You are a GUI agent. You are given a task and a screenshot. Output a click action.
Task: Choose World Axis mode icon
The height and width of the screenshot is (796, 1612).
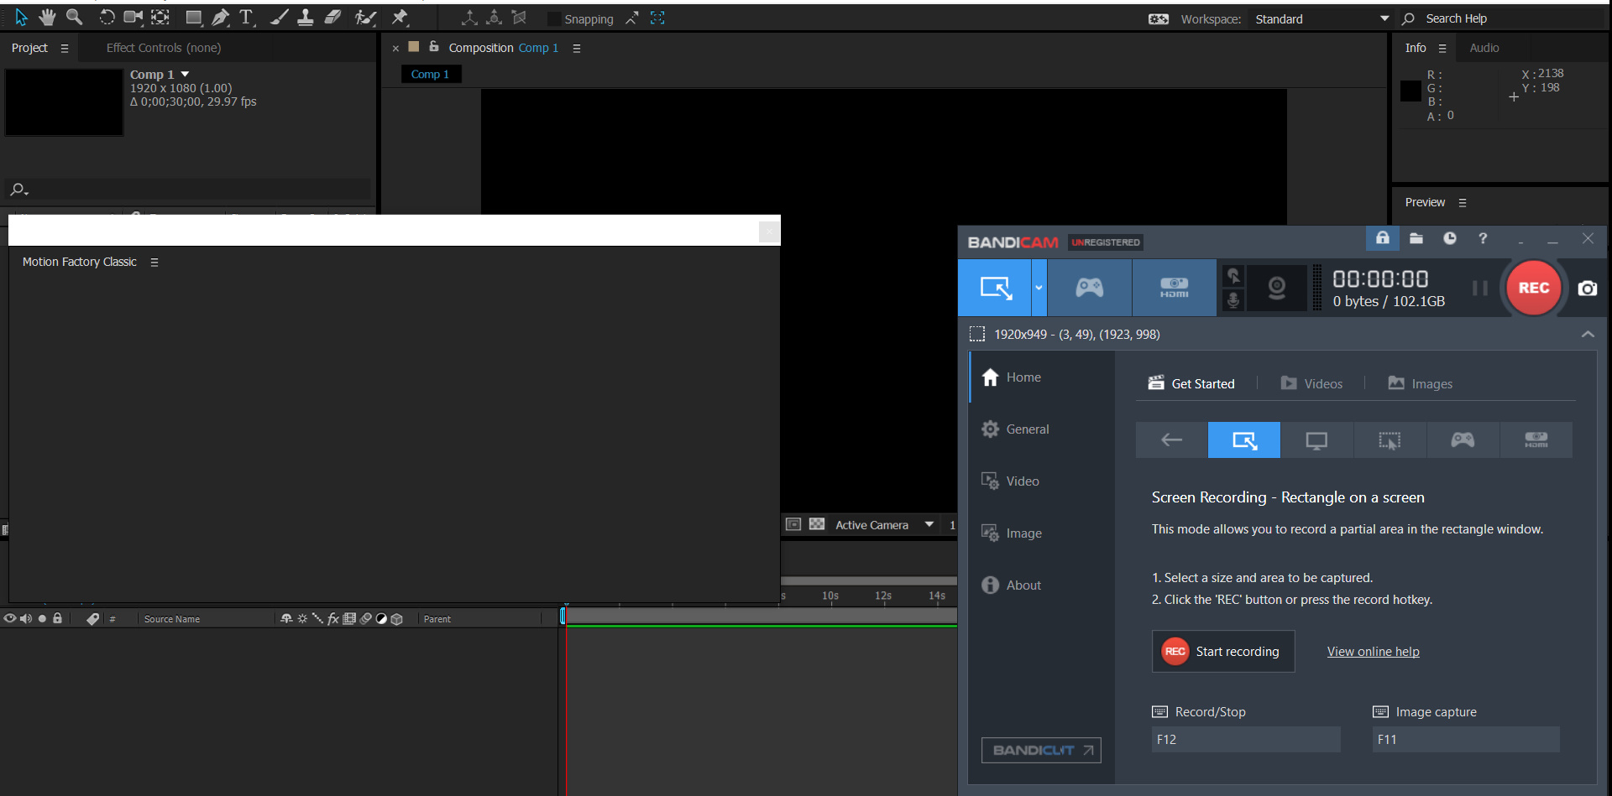495,18
